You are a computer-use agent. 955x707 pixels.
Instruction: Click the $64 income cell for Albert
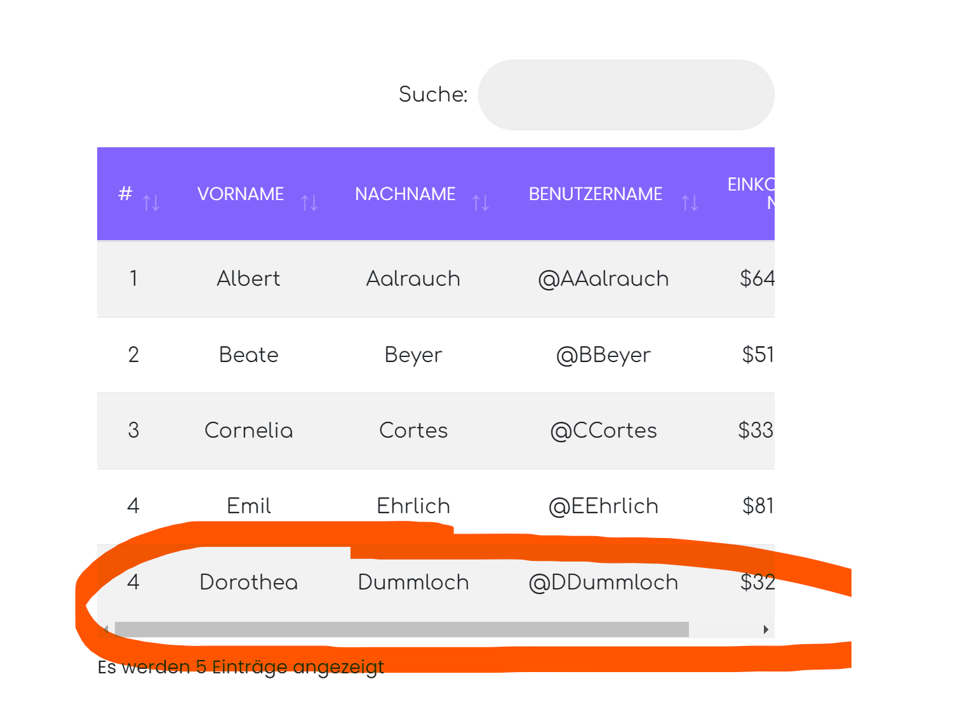pos(757,279)
